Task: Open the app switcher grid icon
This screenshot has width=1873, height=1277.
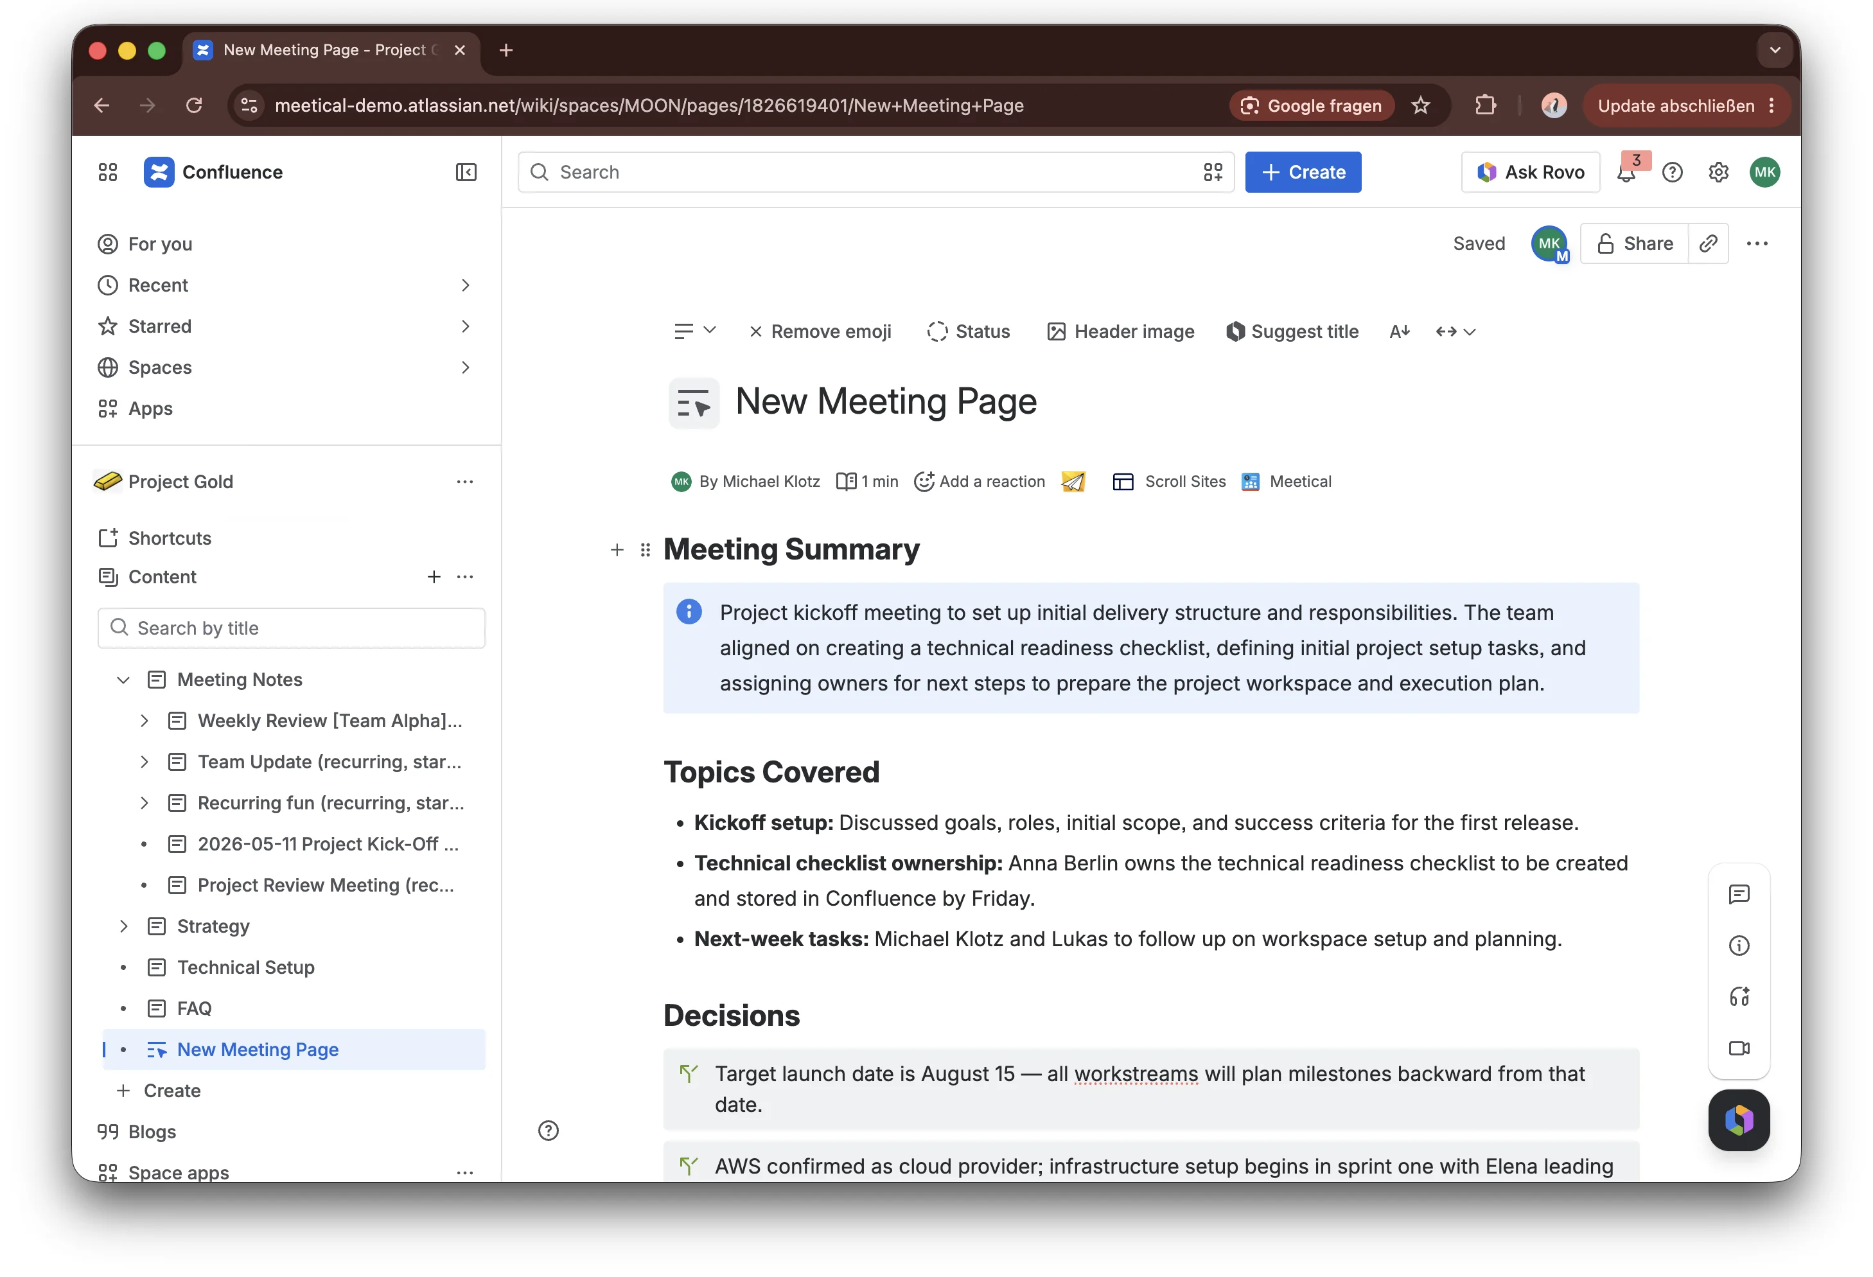Action: coord(108,172)
